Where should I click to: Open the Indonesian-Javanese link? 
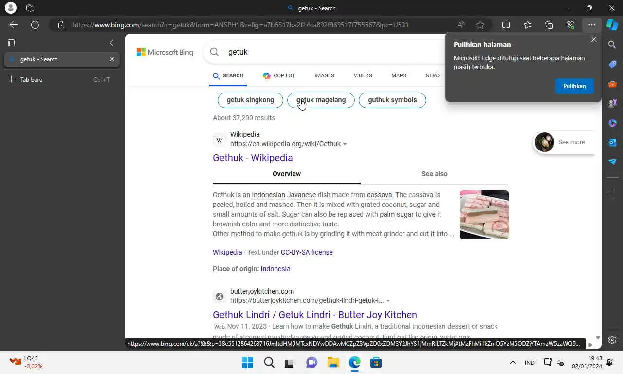[x=284, y=195]
